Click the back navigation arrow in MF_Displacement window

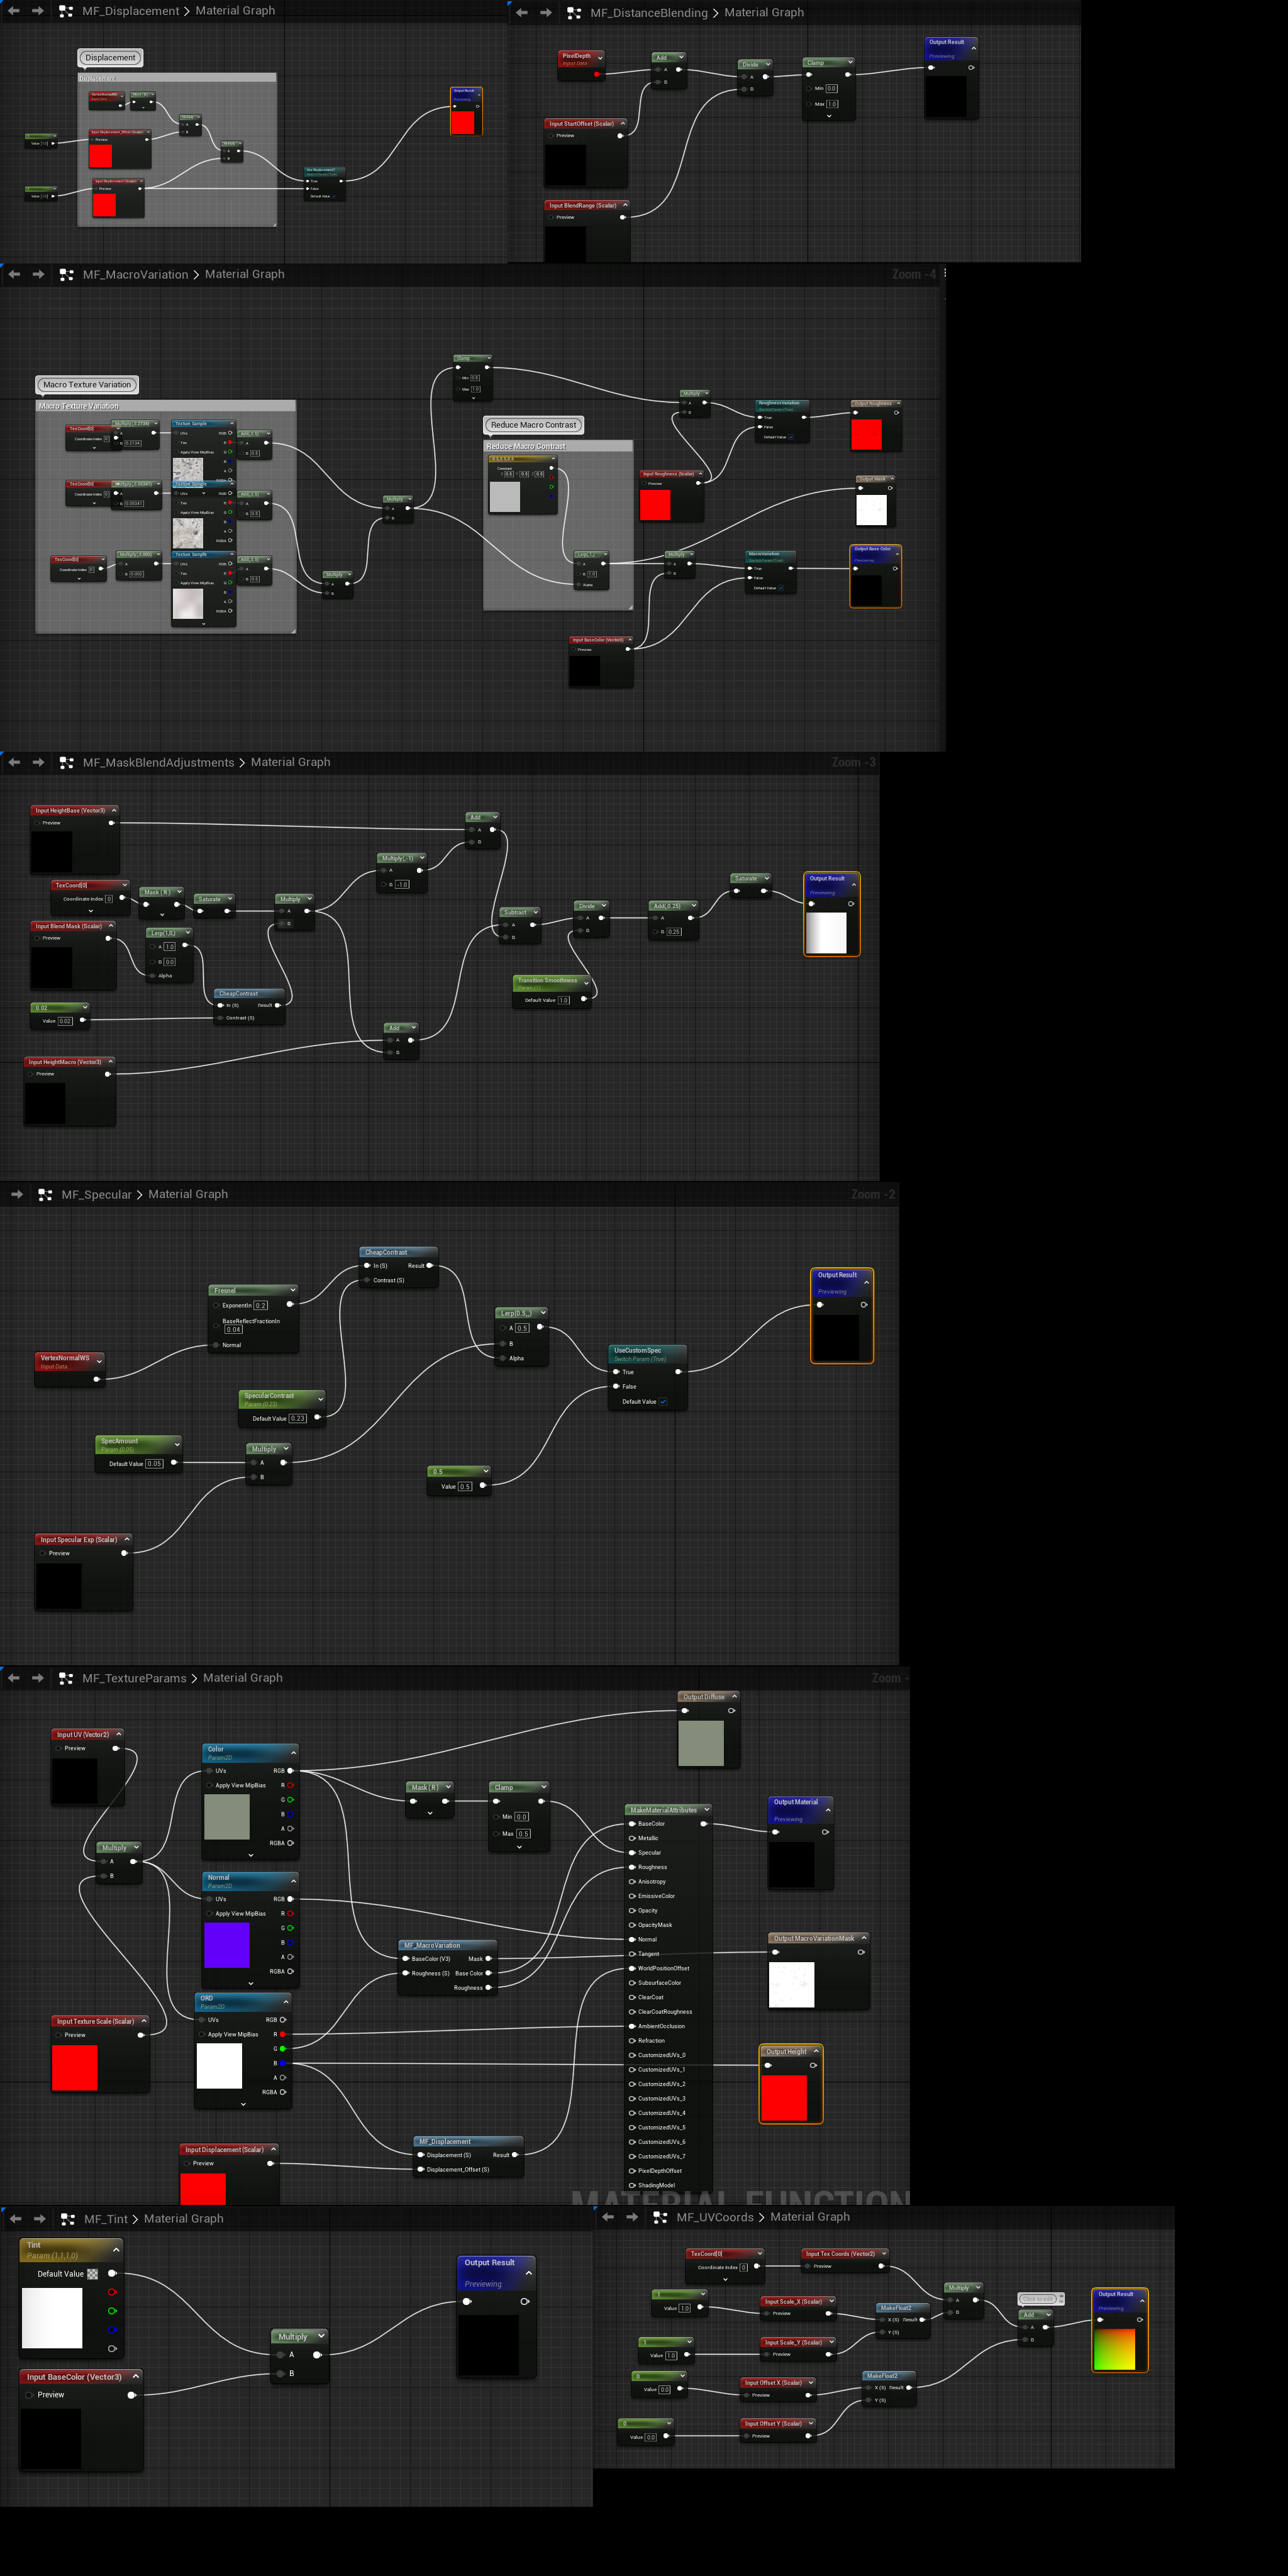coord(14,10)
